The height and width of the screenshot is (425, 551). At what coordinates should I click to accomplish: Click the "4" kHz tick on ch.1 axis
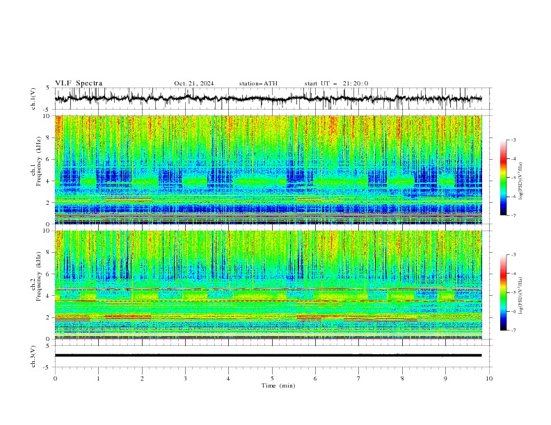[x=49, y=181]
